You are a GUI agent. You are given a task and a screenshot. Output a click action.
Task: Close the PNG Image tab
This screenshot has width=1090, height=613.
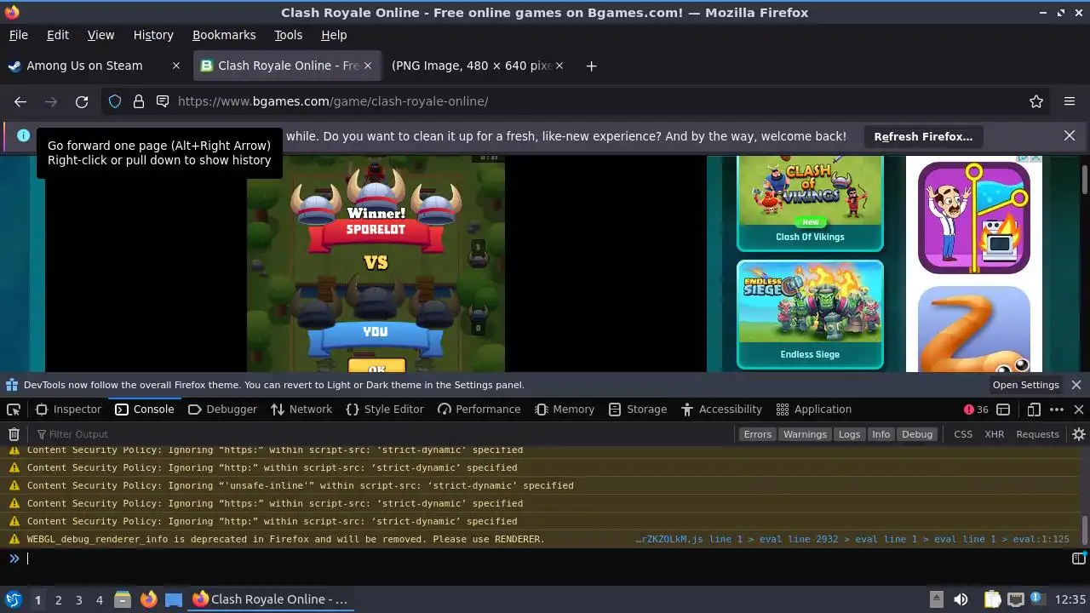pos(559,66)
